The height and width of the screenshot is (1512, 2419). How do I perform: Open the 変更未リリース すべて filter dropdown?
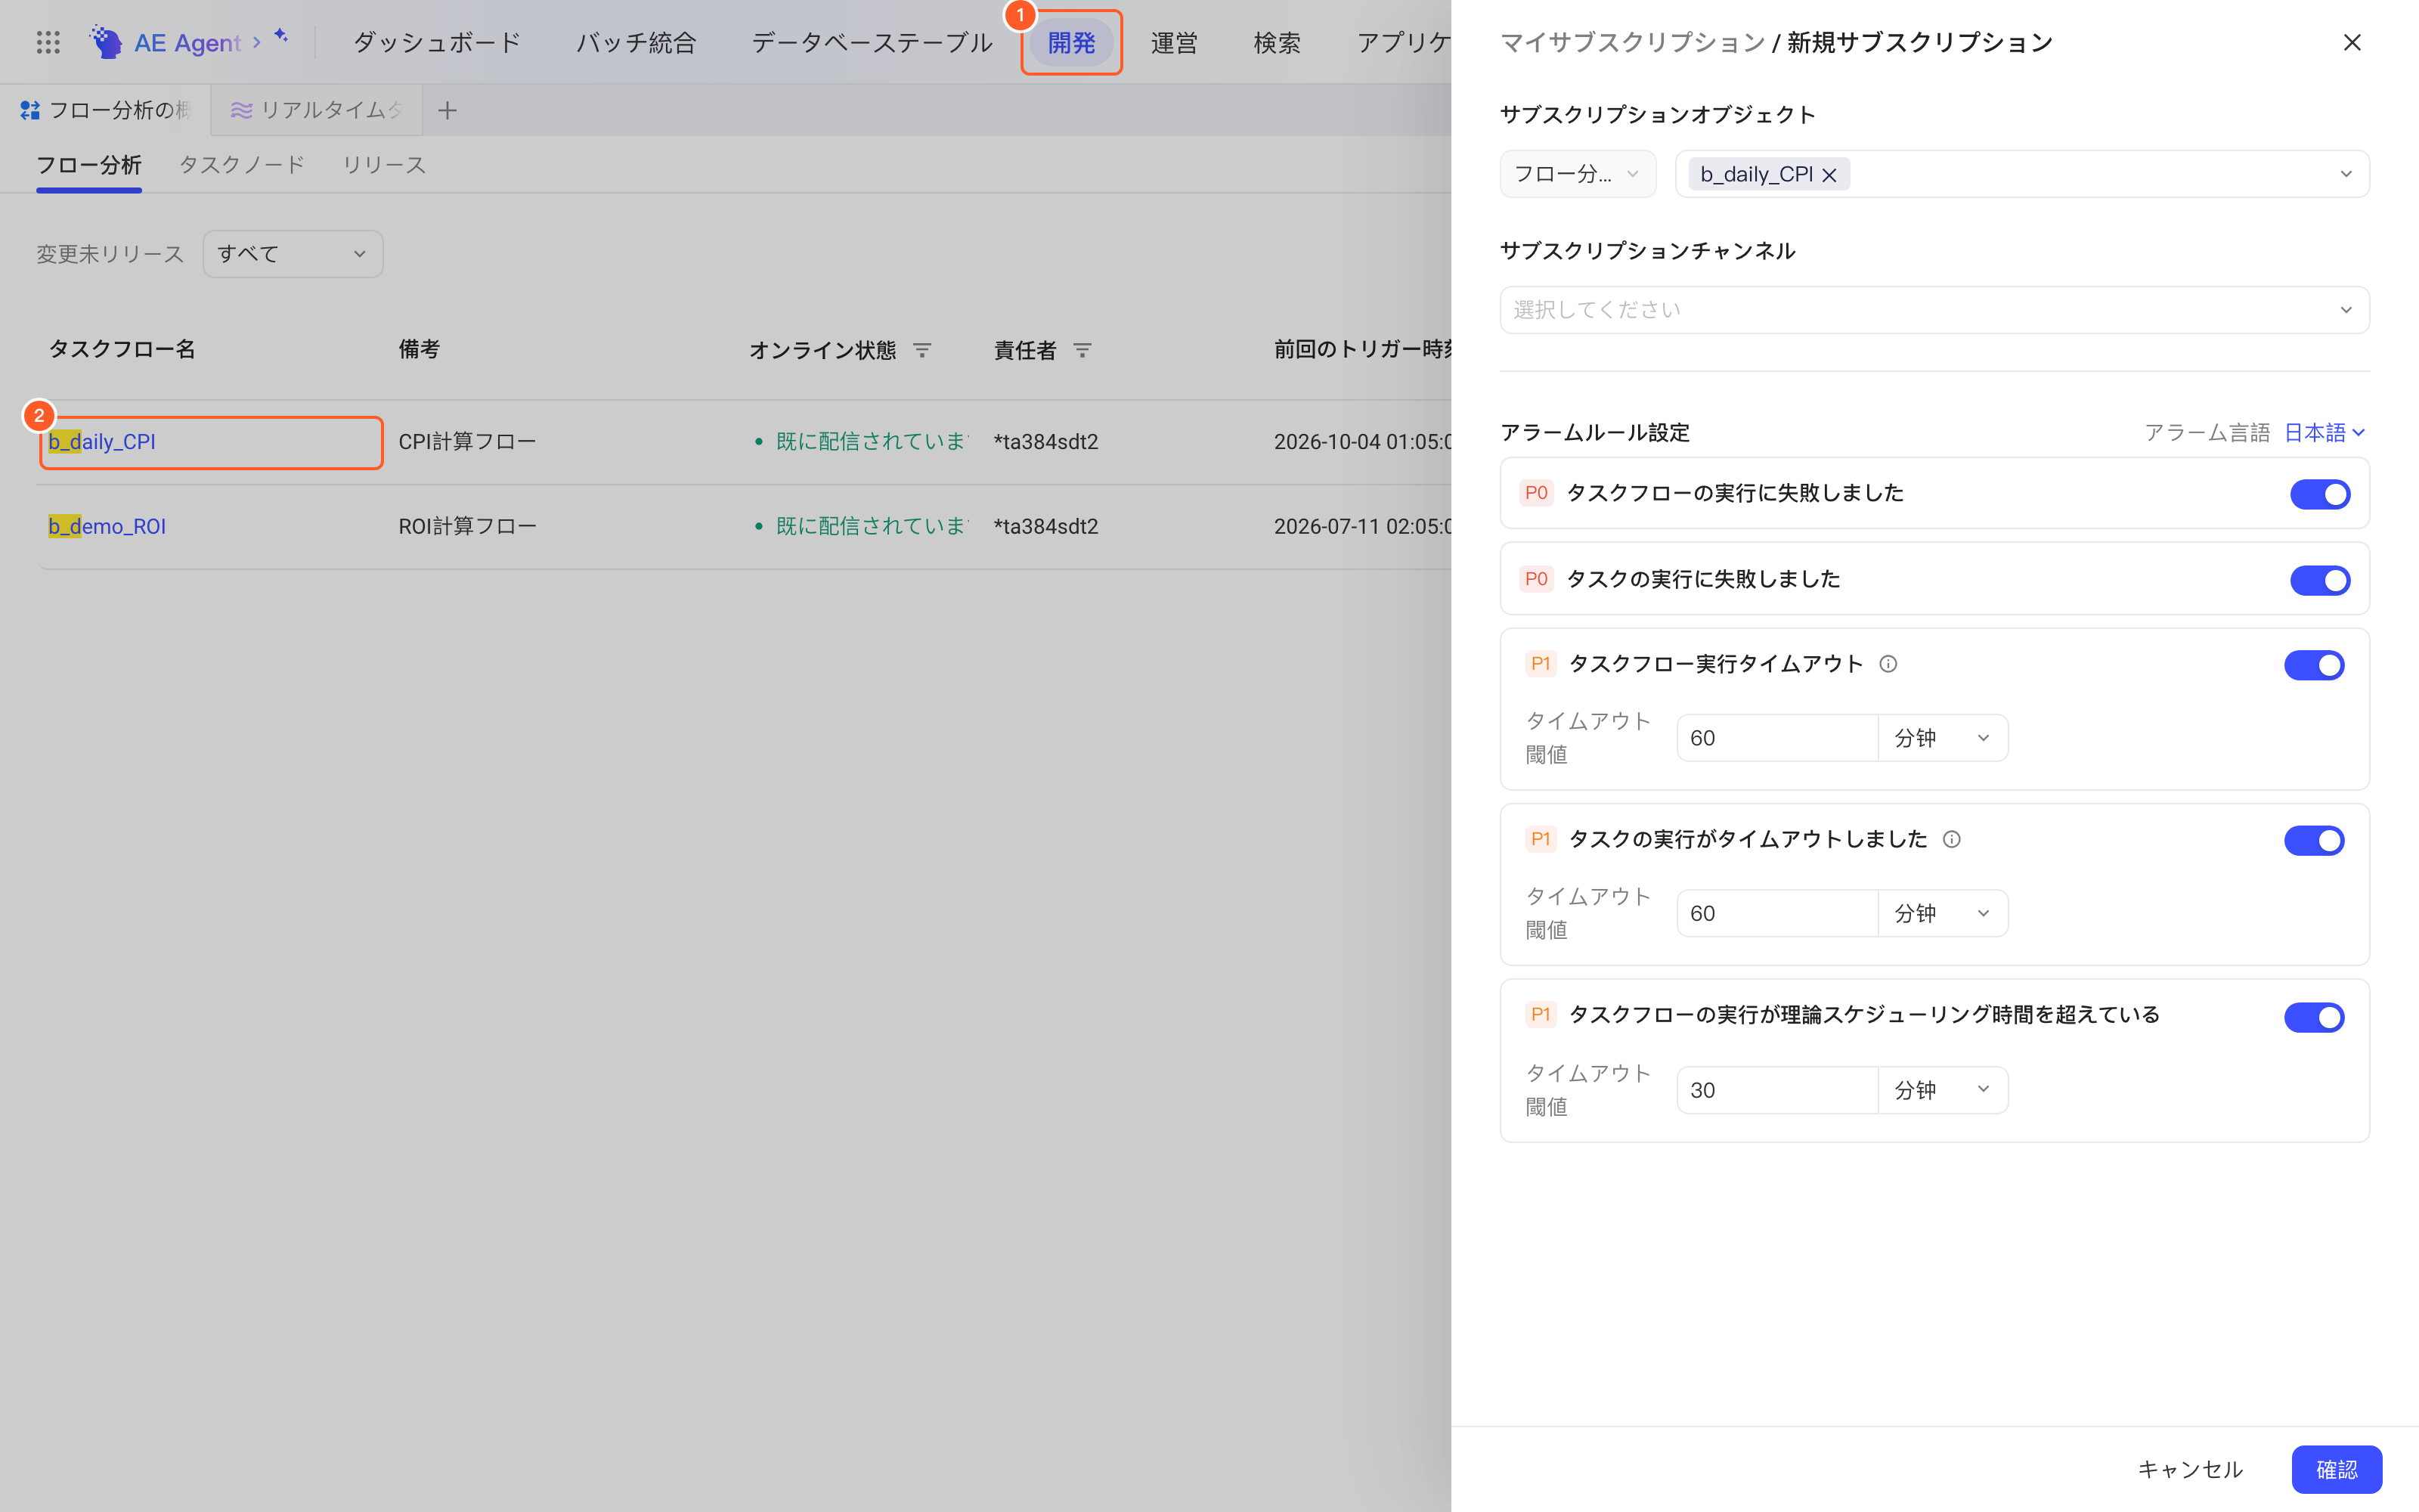(292, 254)
